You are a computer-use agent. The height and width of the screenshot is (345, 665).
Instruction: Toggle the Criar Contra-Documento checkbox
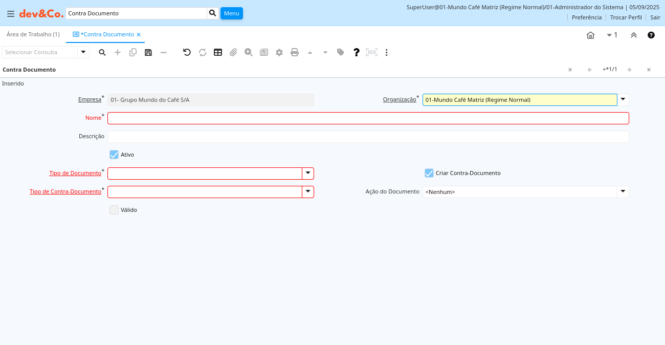pos(429,173)
